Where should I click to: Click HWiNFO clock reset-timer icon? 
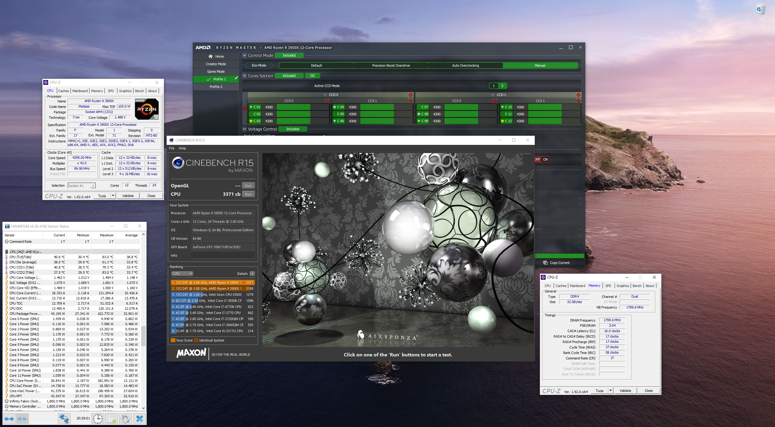click(x=98, y=419)
